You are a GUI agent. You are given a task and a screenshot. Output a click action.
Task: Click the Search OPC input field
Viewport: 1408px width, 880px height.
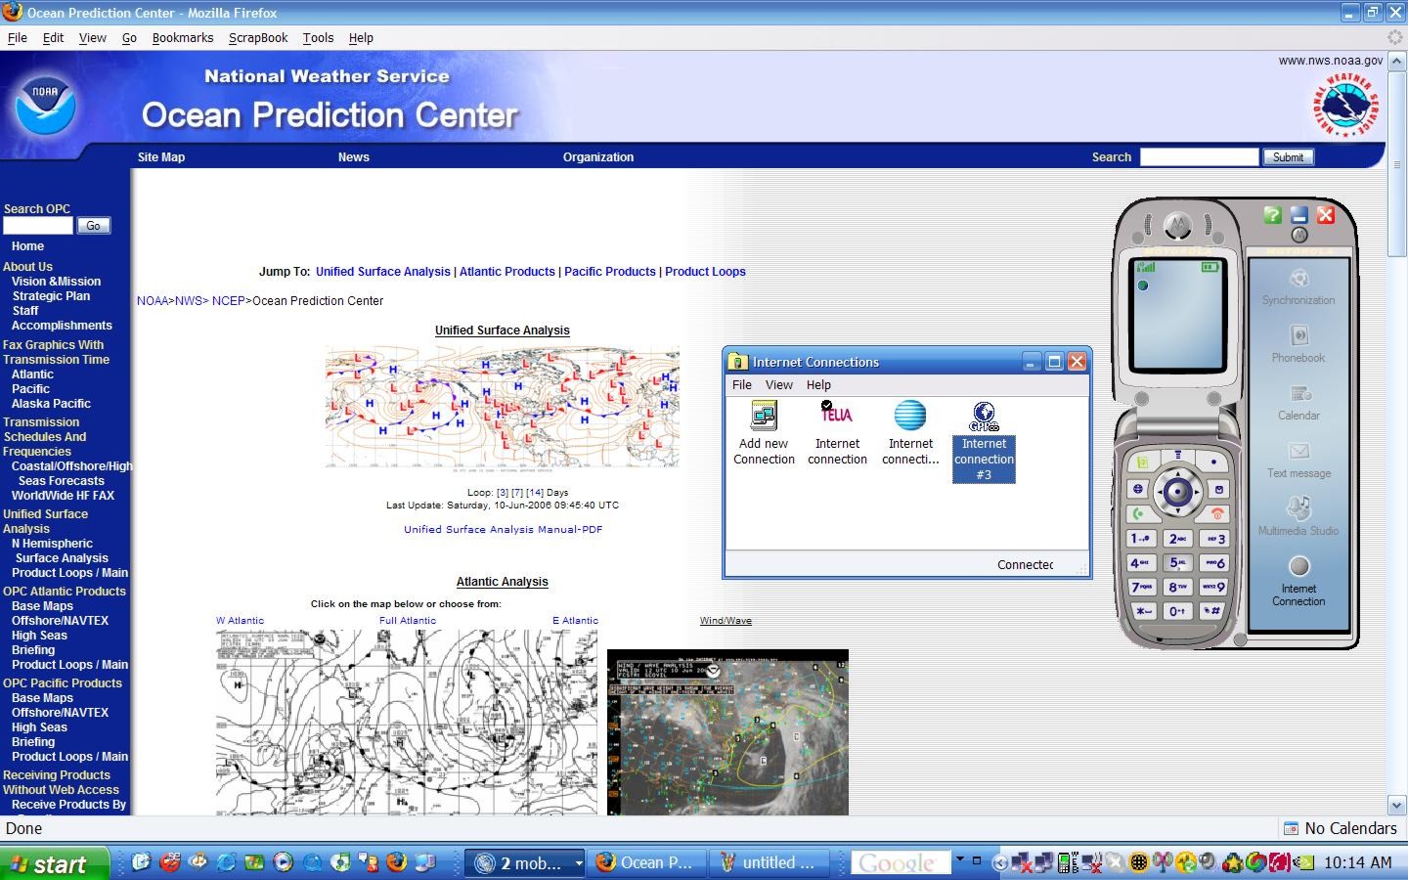tap(38, 226)
